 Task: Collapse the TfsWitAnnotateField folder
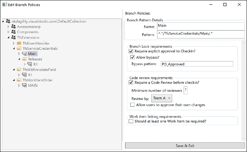(14, 69)
